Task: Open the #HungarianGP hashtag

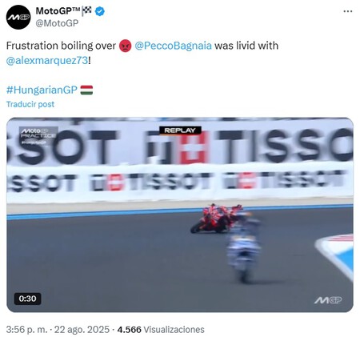Action: (x=42, y=90)
